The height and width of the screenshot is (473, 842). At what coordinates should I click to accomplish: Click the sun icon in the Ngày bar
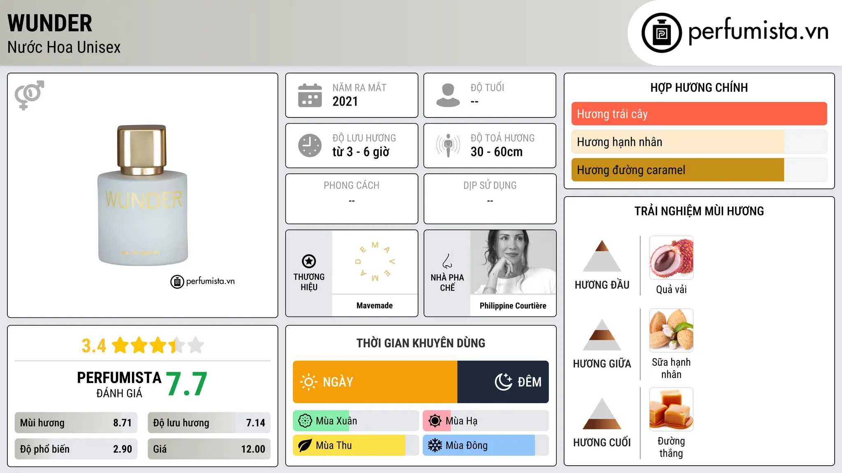pyautogui.click(x=308, y=382)
